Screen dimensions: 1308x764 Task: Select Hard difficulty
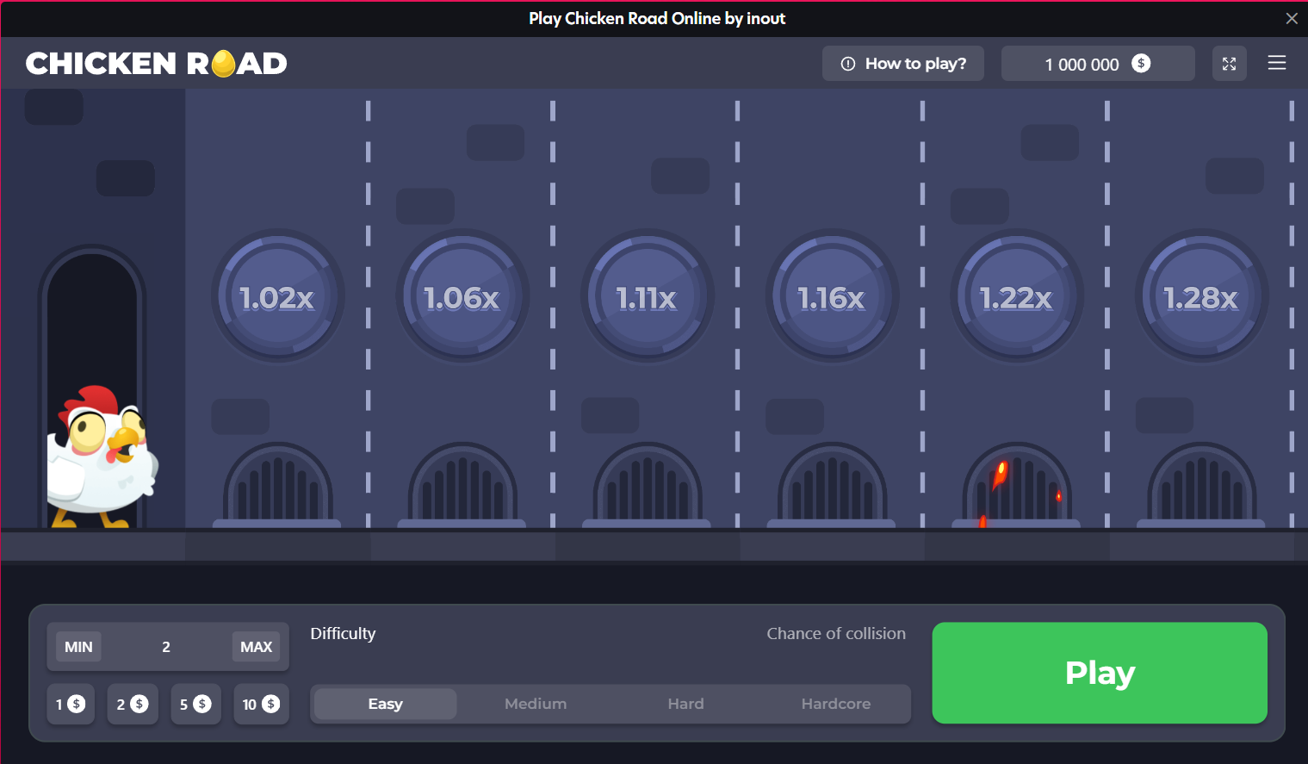pos(685,704)
